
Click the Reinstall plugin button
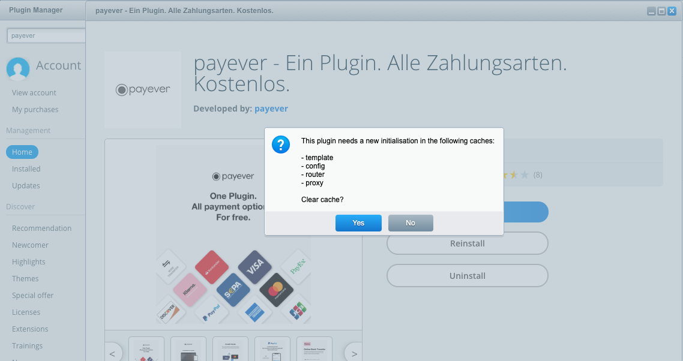click(467, 243)
